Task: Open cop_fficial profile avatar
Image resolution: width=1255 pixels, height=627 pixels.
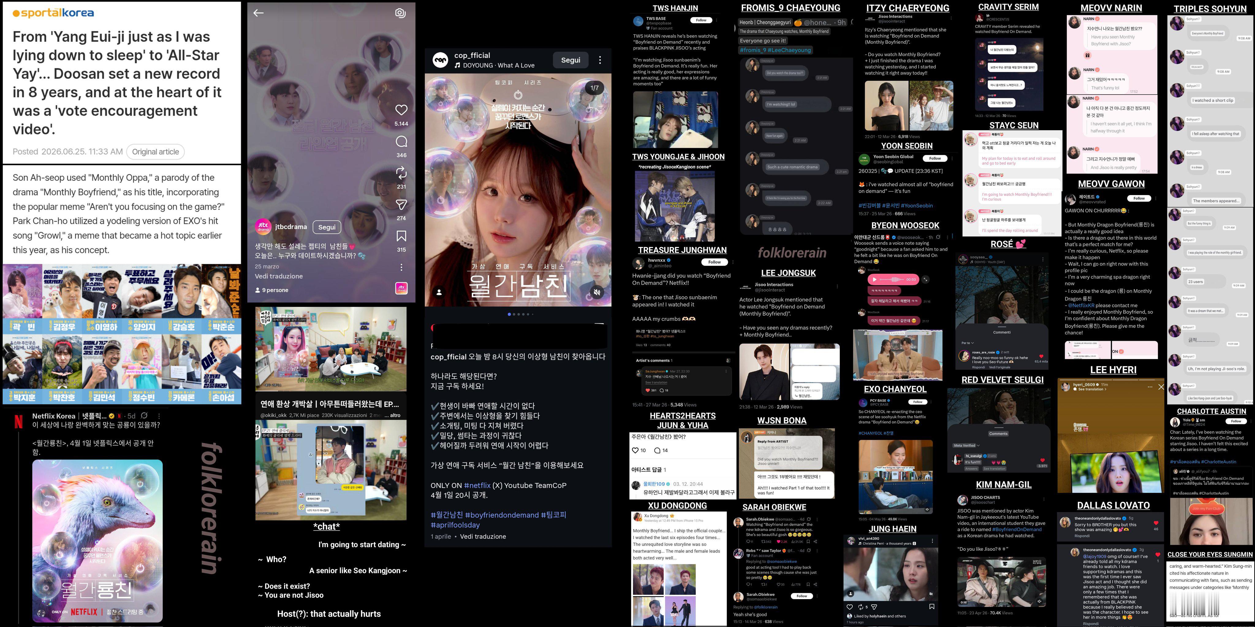Action: (440, 60)
